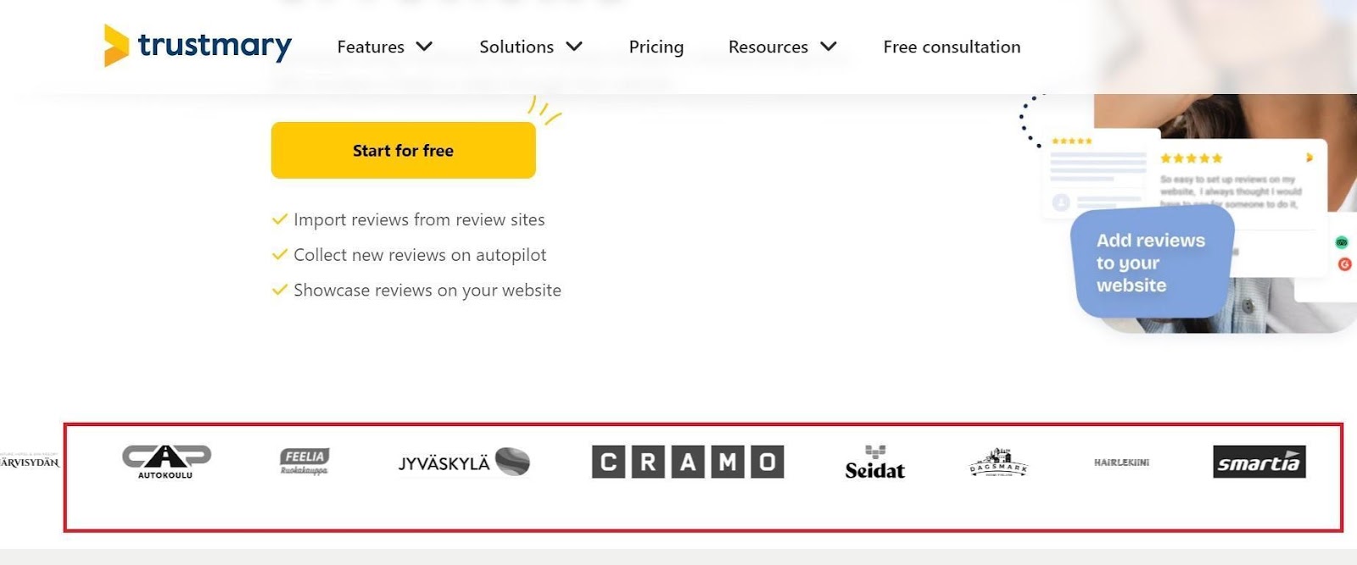Expand the Resources dropdown chevron
Screen dimensions: 1357x565
point(829,47)
